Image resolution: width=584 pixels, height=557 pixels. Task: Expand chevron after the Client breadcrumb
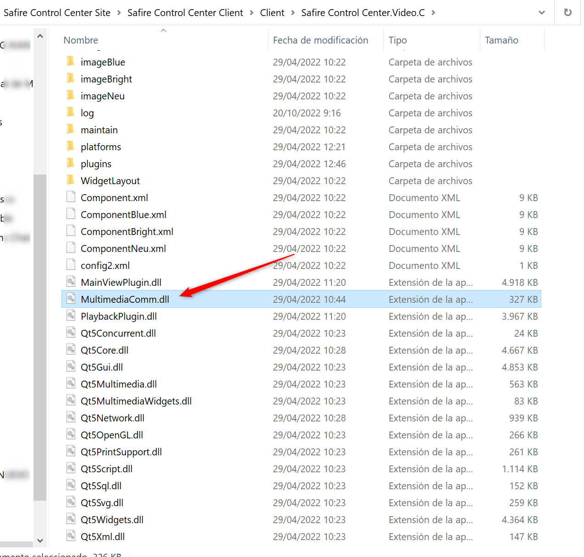click(293, 13)
